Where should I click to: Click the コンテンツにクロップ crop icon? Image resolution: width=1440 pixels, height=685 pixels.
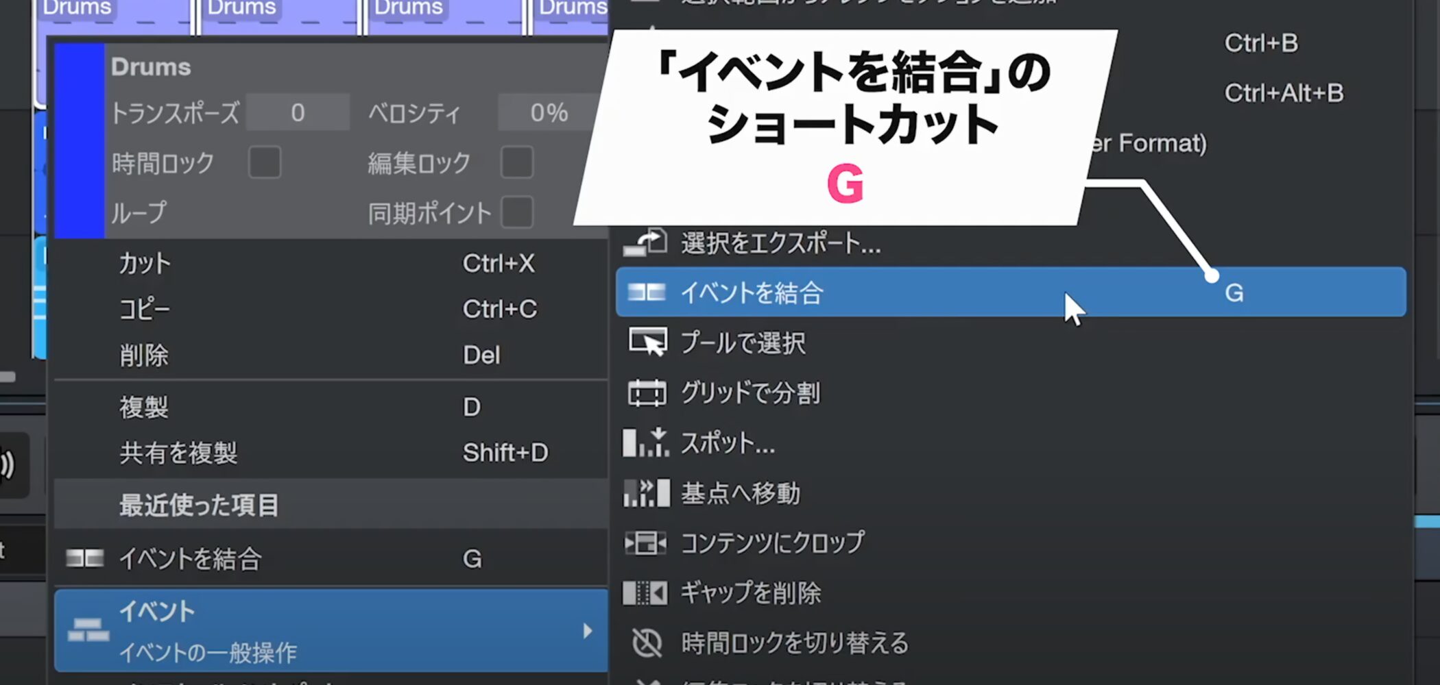coord(645,543)
